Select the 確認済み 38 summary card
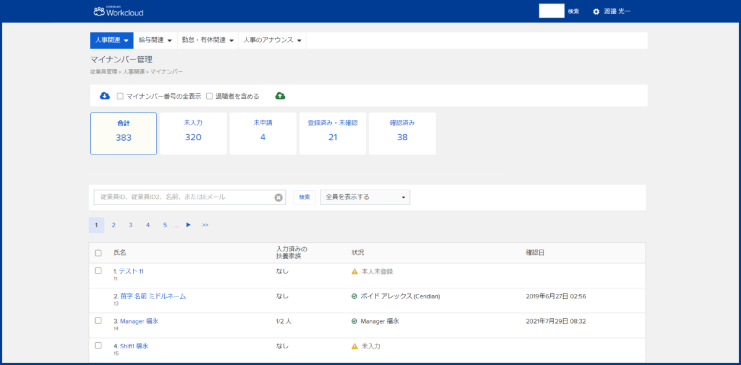Image resolution: width=741 pixels, height=365 pixels. 403,133
